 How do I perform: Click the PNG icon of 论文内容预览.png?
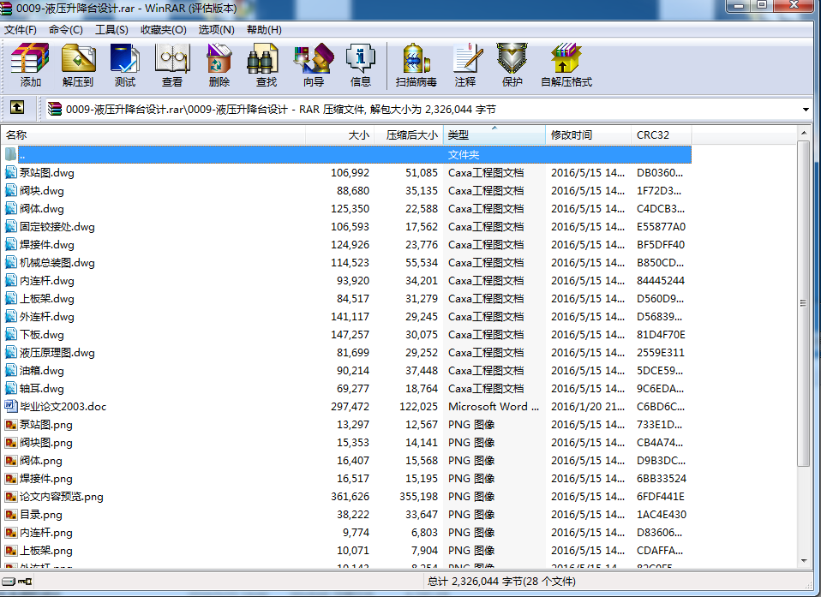[10, 497]
